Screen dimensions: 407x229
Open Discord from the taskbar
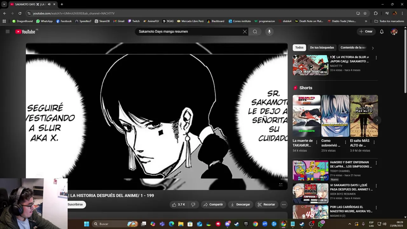227,224
